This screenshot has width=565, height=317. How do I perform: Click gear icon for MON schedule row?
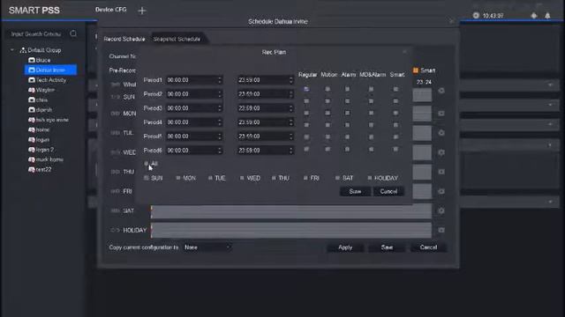(x=441, y=114)
